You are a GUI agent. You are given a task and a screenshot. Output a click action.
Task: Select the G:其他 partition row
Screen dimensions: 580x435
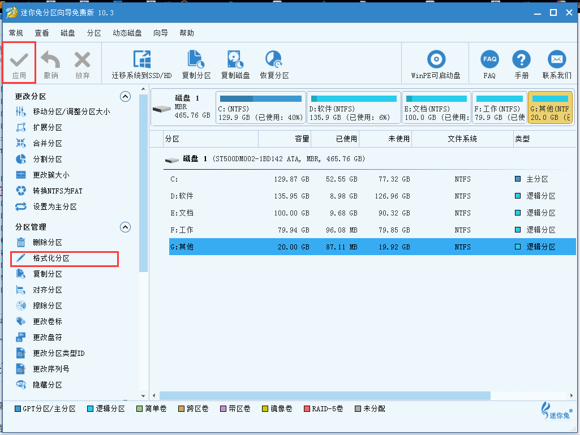(372, 247)
